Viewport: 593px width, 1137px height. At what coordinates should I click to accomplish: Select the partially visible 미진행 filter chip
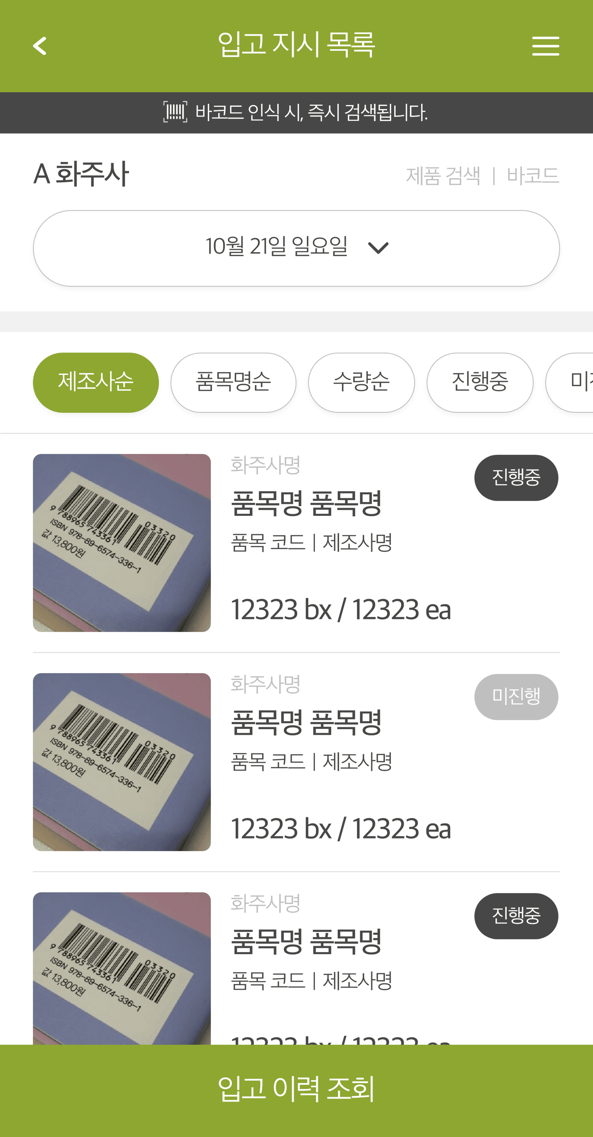pyautogui.click(x=574, y=382)
